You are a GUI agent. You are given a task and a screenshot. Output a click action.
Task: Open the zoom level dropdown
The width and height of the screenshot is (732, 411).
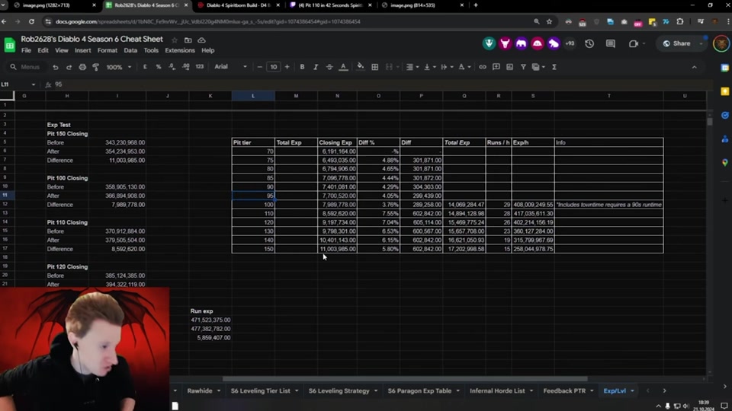click(119, 67)
